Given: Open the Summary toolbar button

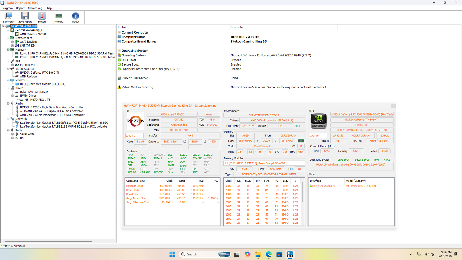Looking at the screenshot, I should 8,17.
